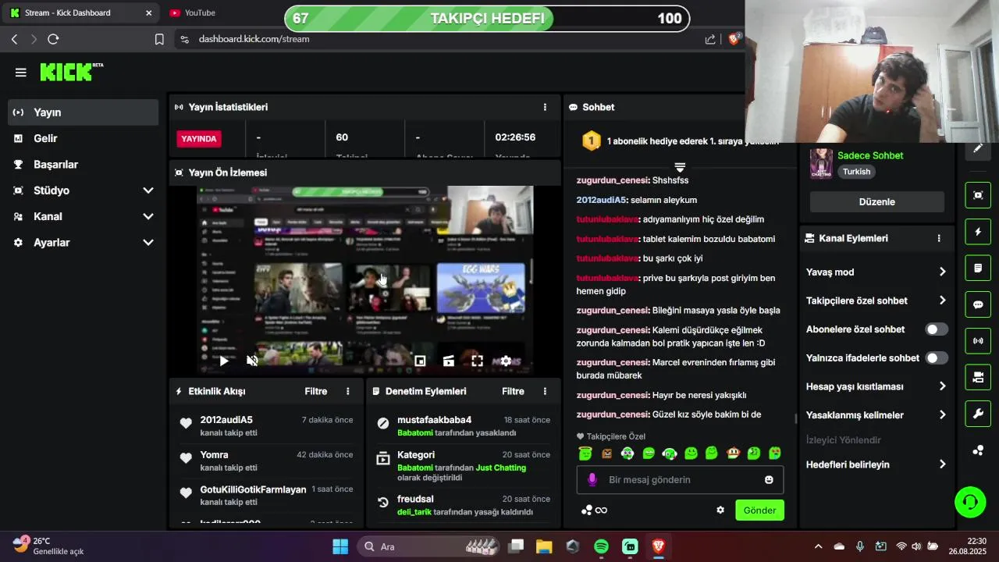This screenshot has height=562, width=999.
Task: Click the wrench icon in right toolbar
Action: coord(978,414)
